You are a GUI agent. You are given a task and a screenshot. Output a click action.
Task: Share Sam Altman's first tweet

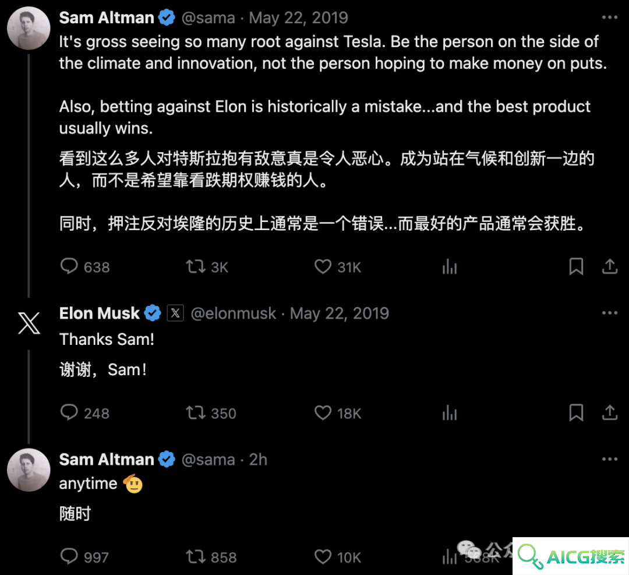coord(610,266)
